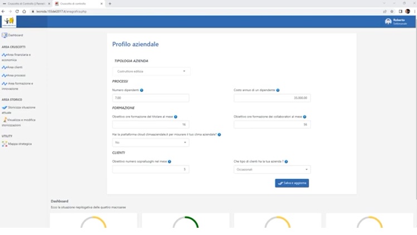This screenshot has width=417, height=235.
Task: Click help icon for Obiettivo numero sopralluoghi
Action: [x=169, y=161]
